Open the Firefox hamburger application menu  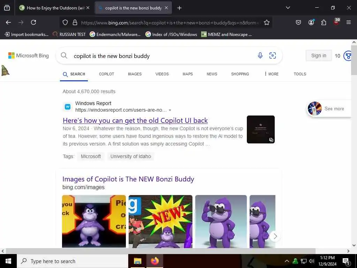coord(349,22)
